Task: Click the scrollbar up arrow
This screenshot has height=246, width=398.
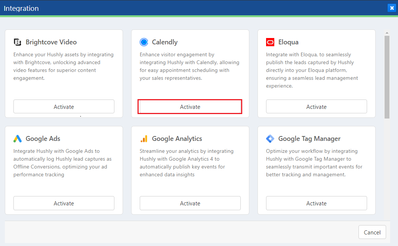Action: coord(387,33)
